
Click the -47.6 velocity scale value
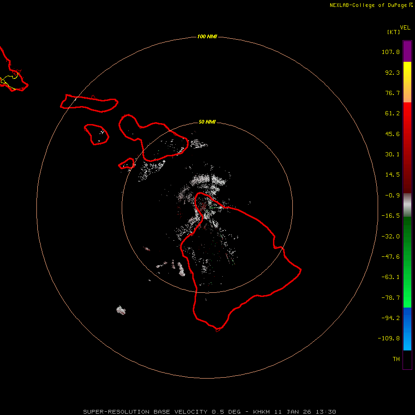[391, 257]
